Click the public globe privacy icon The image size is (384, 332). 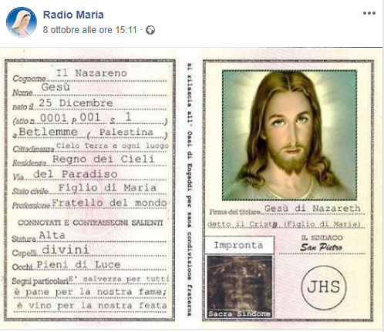click(150, 30)
